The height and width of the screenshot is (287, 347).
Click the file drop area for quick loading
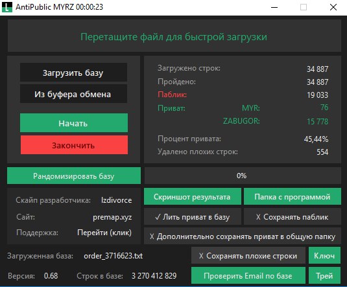click(x=174, y=36)
